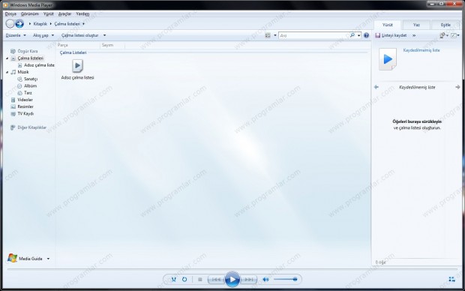Screen dimensions: 465x291
Task: Click the left arrow in list pane
Action: point(376,87)
